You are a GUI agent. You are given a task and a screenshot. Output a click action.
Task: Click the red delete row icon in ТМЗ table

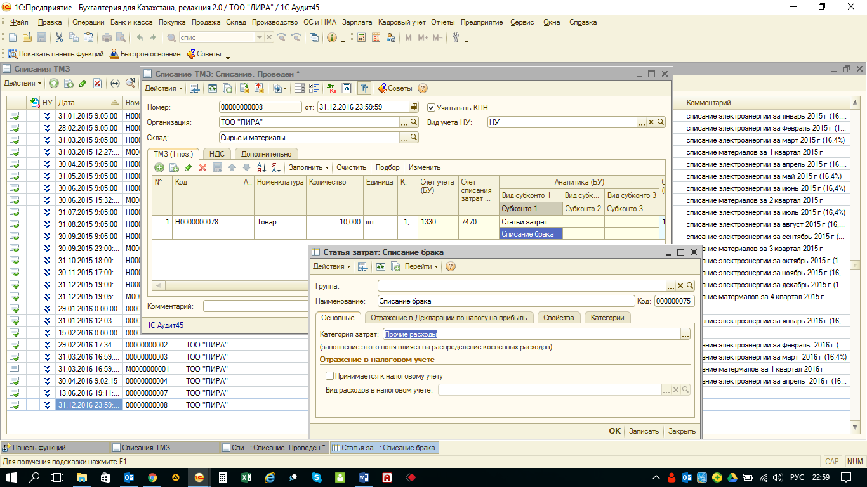(203, 167)
